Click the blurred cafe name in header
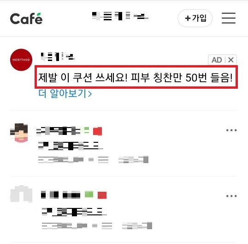The width and height of the screenshot is (248, 244). click(x=120, y=16)
